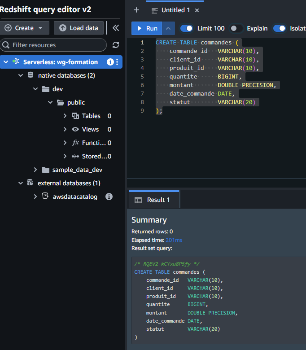Viewport: 306px width, 350px height.
Task: Select the external databases icon
Action: tap(30, 182)
